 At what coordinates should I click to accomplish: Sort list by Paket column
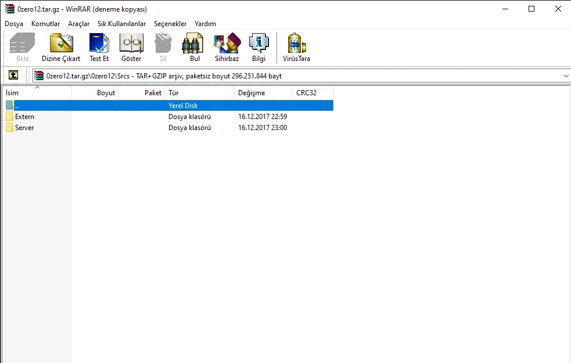[142, 93]
